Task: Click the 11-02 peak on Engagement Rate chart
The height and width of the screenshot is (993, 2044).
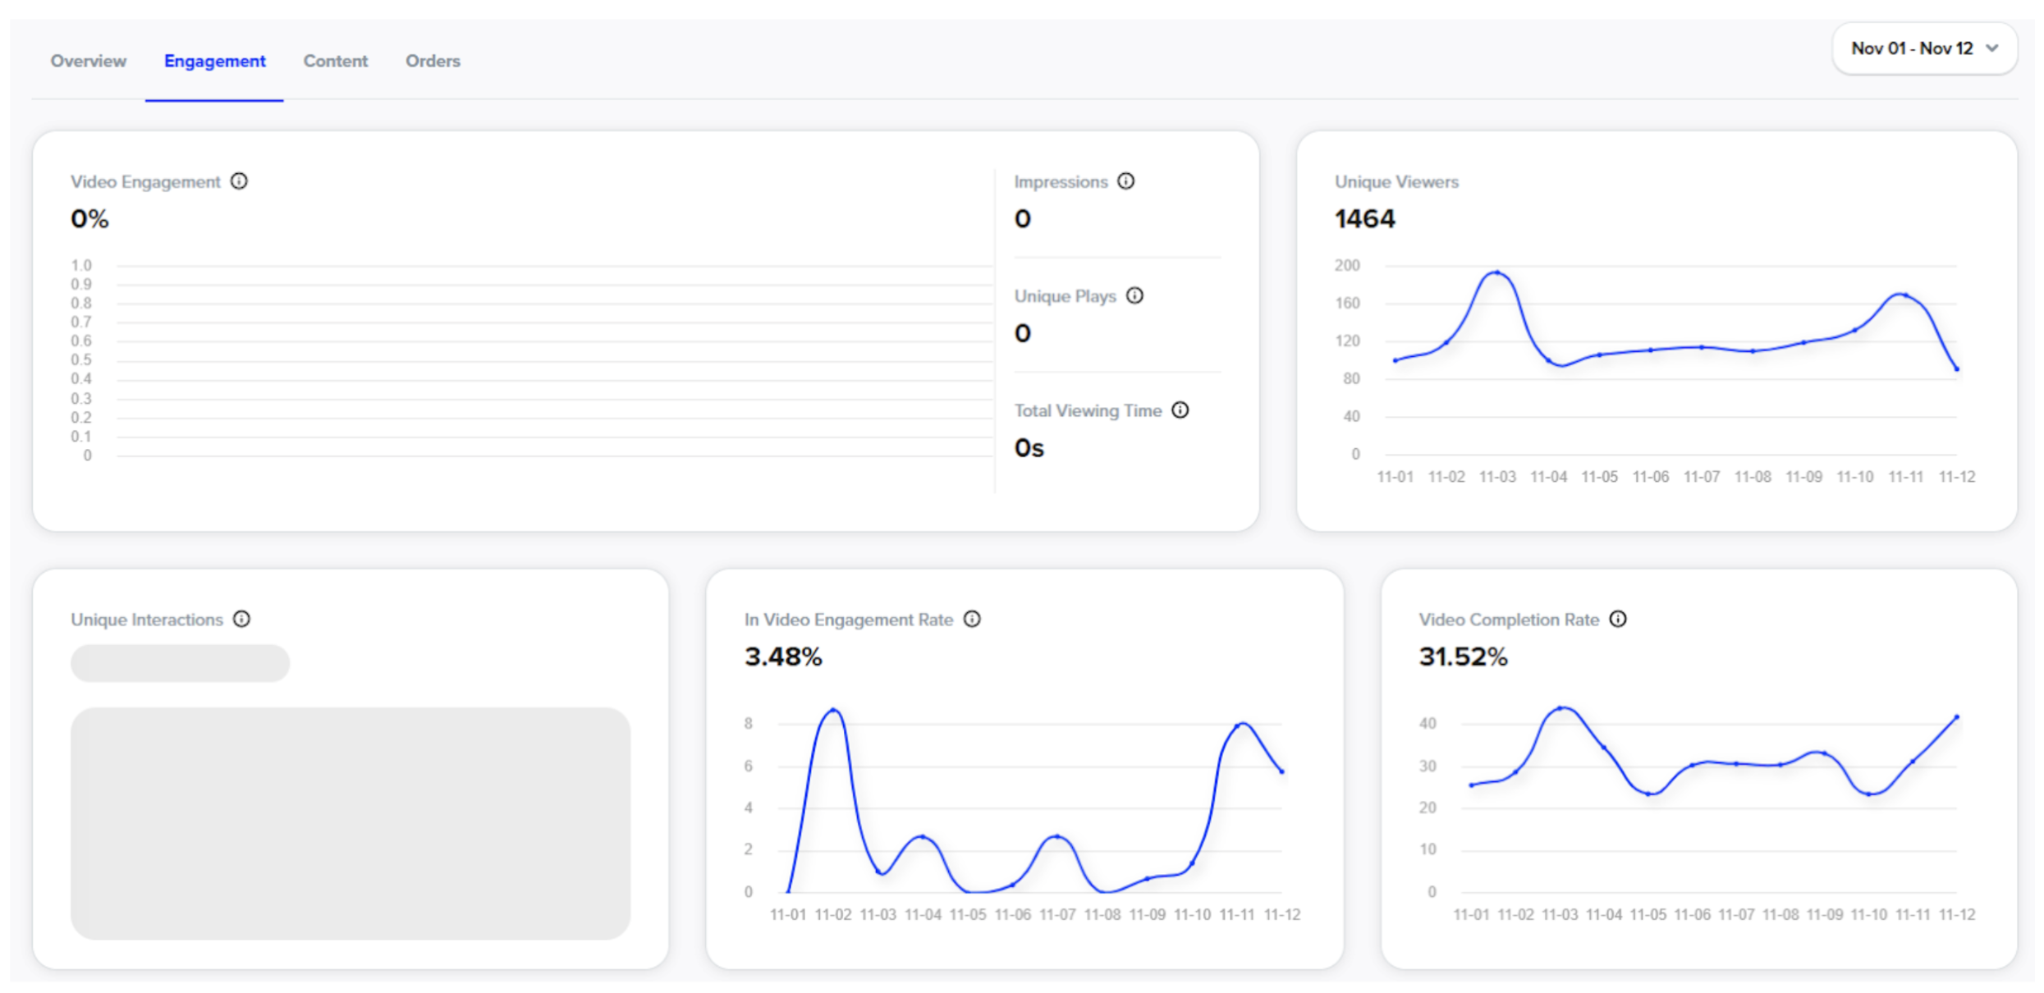Action: 833,710
